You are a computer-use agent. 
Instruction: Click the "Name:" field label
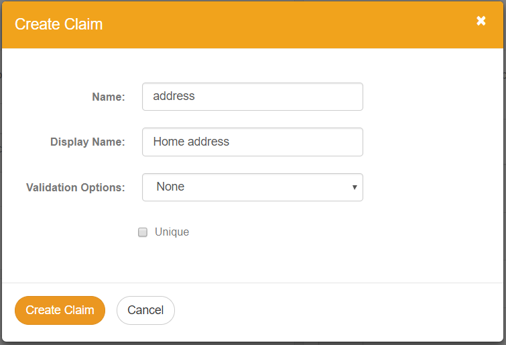click(x=108, y=97)
